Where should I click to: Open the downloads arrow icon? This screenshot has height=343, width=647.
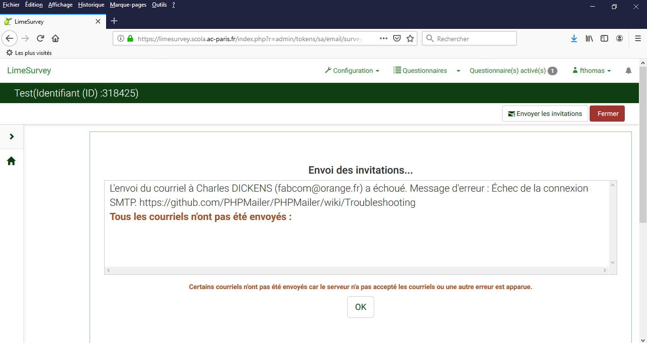pos(574,39)
